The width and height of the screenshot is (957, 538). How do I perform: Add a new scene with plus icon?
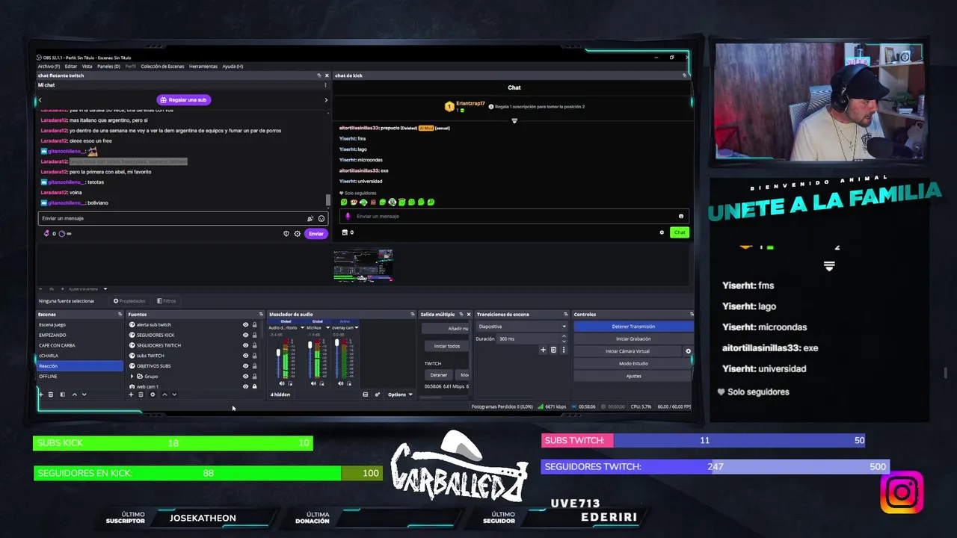[40, 395]
